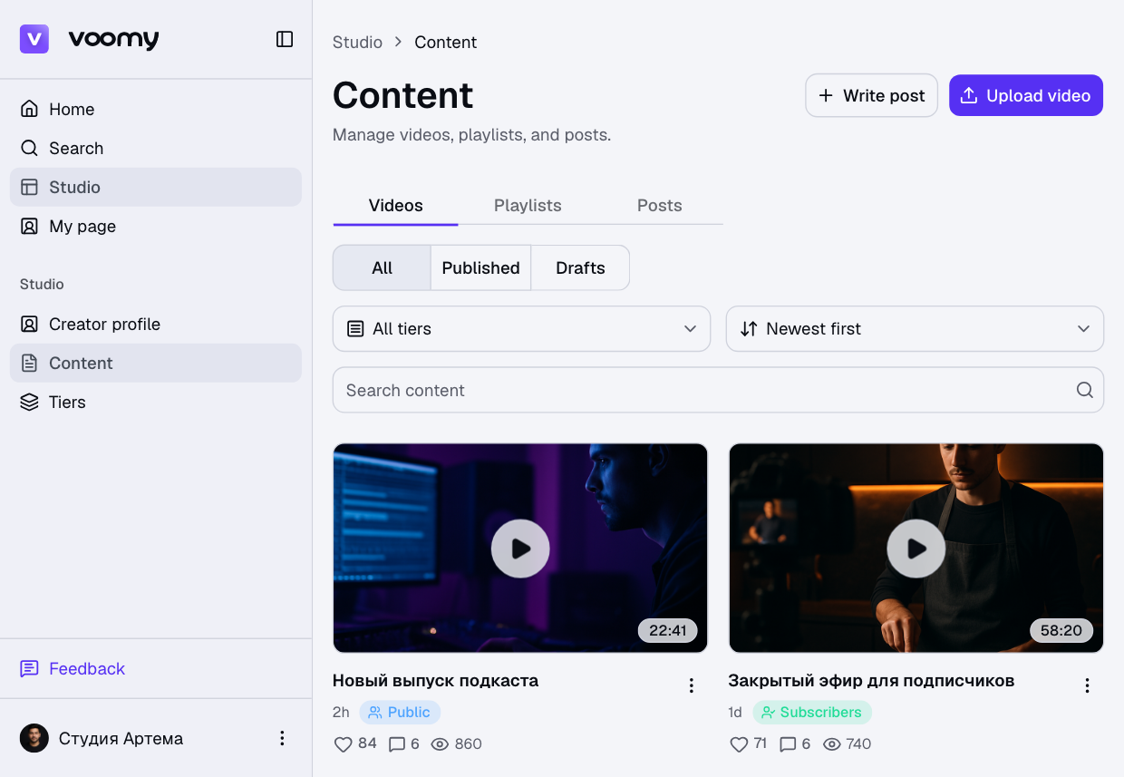The height and width of the screenshot is (777, 1124).
Task: Open Tiers in the Studio section
Action: pyautogui.click(x=156, y=402)
